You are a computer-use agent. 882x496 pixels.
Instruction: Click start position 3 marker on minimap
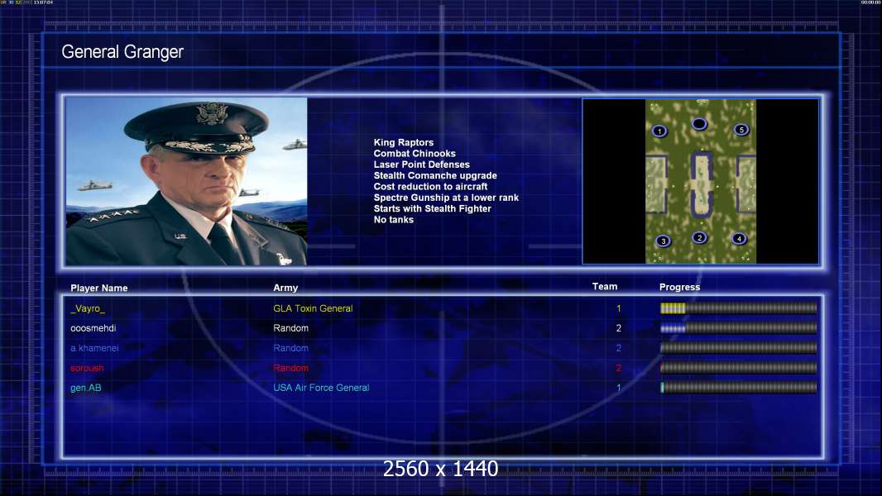point(664,241)
